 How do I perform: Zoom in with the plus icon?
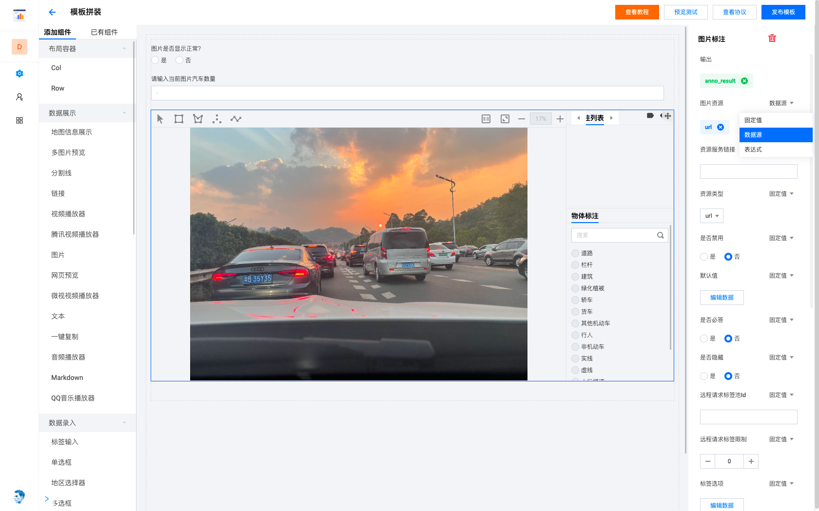point(560,119)
